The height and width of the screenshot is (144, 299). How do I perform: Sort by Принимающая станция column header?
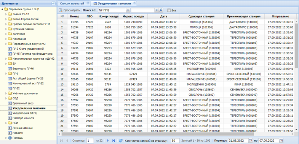(244, 16)
